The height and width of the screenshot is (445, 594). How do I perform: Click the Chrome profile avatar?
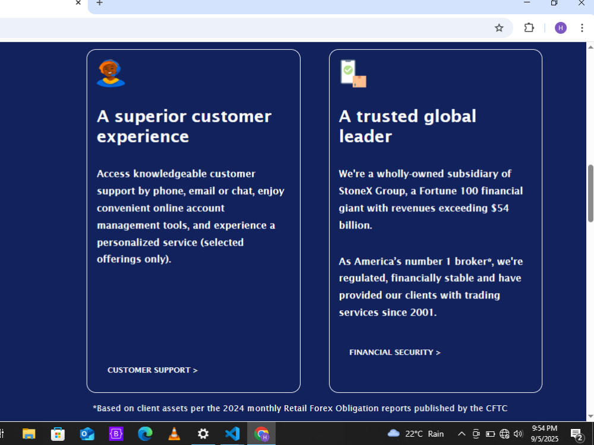click(x=560, y=28)
